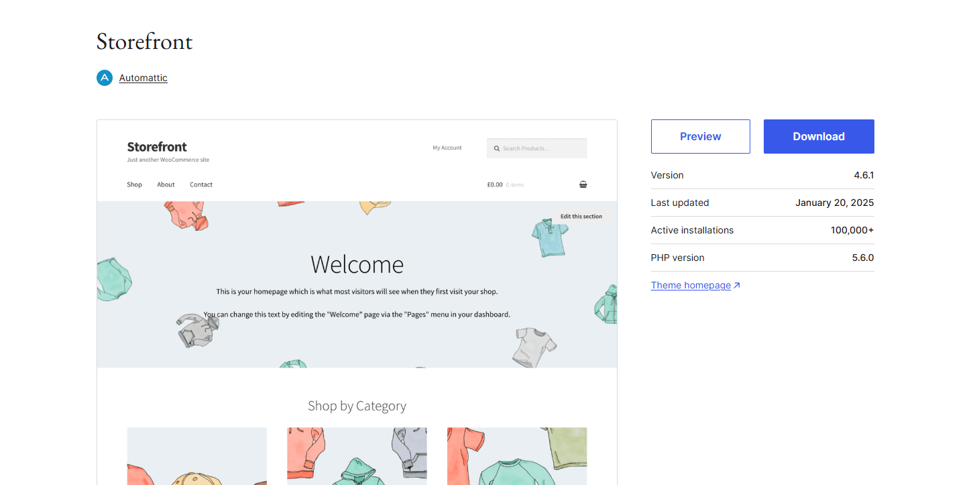Click the Last updated label

[x=680, y=203]
